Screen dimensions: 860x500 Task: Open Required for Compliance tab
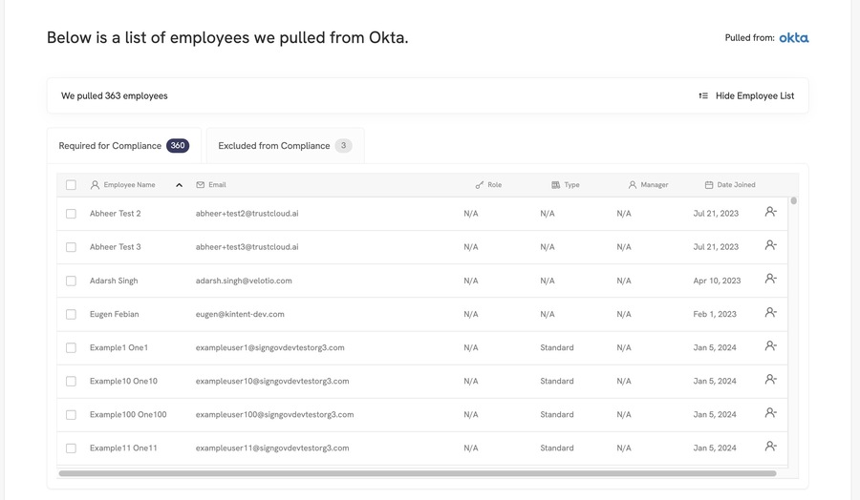tap(124, 146)
